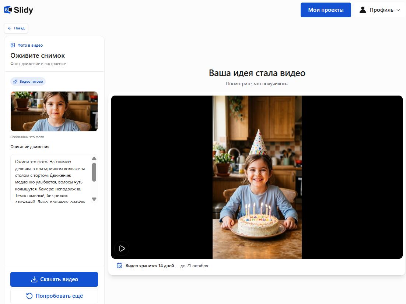Click the calendar storage icon
The height and width of the screenshot is (304, 406).
(x=119, y=265)
